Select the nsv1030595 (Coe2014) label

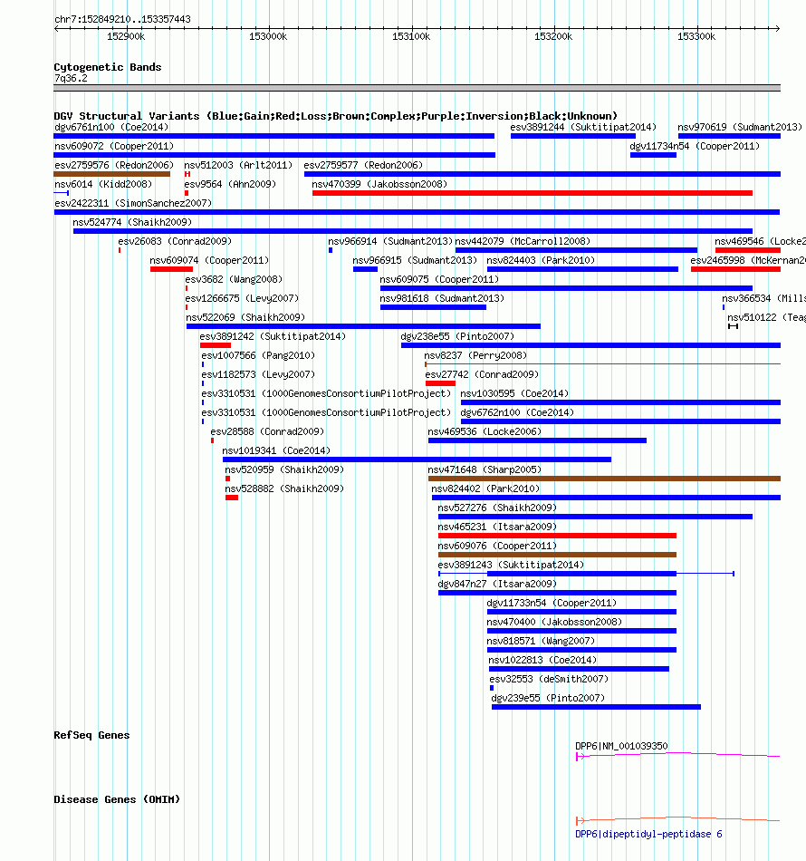(514, 393)
